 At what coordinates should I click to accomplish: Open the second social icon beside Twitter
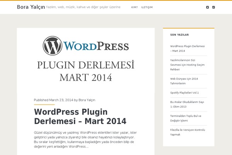[213, 7]
